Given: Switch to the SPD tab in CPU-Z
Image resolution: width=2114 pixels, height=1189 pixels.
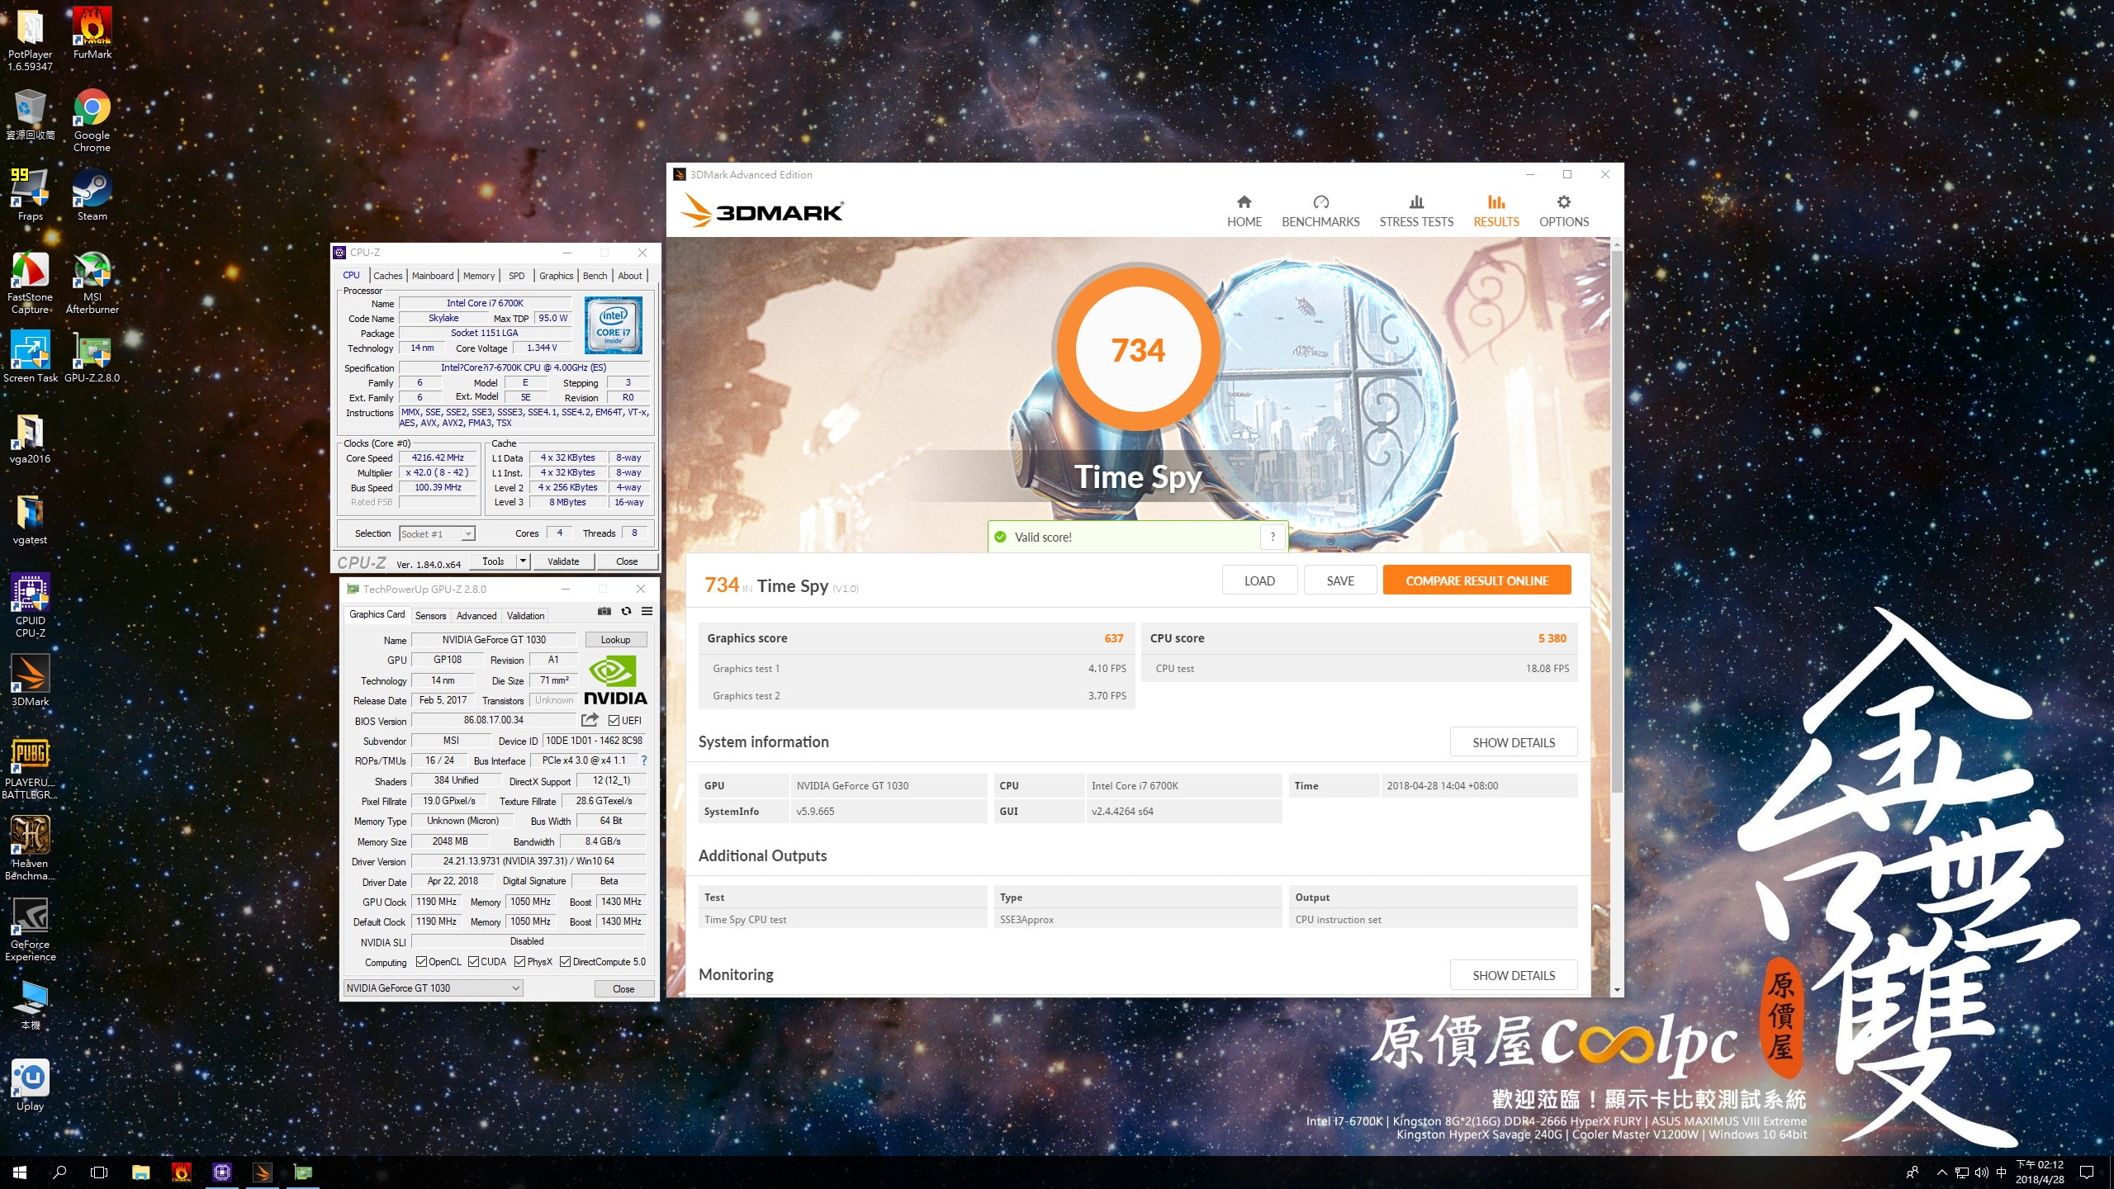Looking at the screenshot, I should [517, 276].
